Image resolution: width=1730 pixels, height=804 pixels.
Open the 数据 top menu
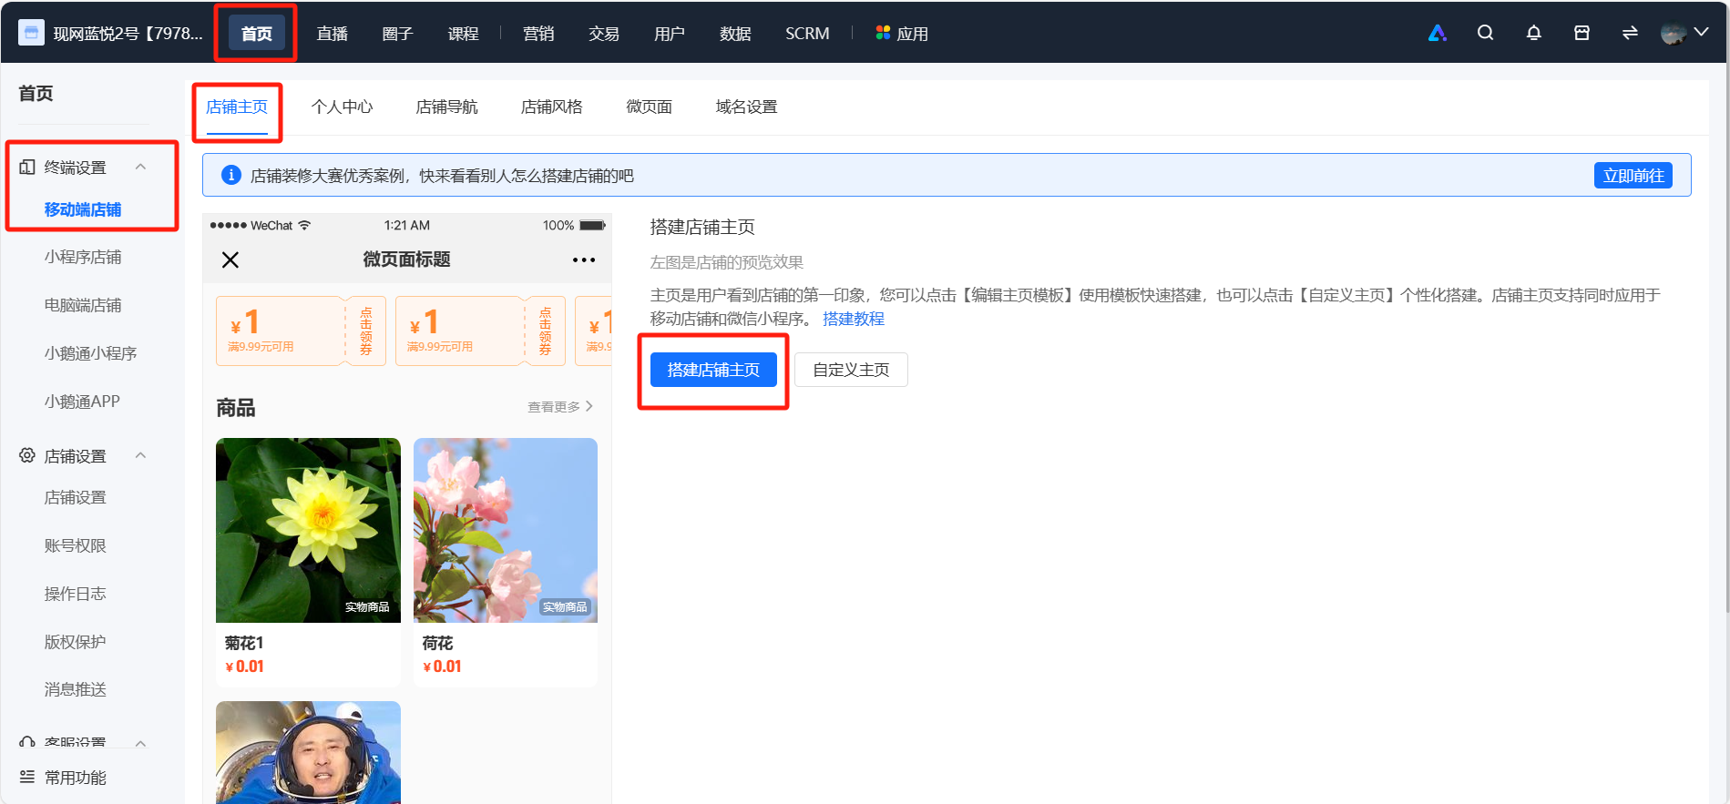[735, 34]
